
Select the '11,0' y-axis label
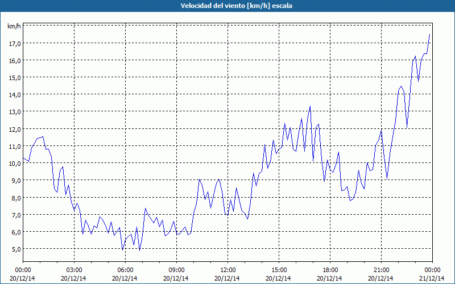click(x=15, y=147)
